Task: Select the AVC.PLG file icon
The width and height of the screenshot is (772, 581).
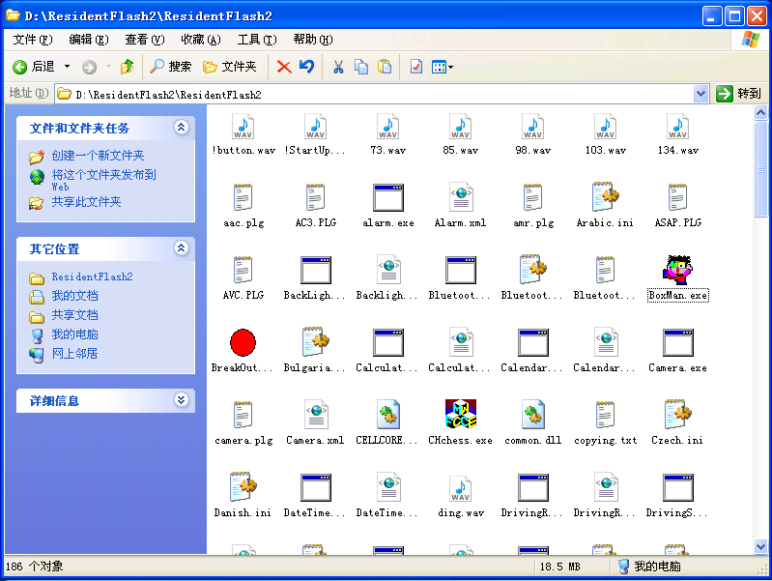Action: click(x=243, y=270)
